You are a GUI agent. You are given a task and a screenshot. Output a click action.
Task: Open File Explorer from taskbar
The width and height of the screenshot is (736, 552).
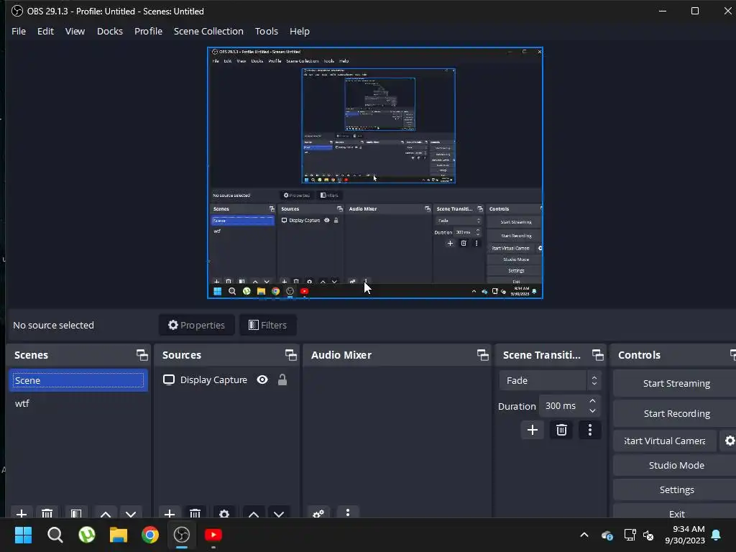click(119, 535)
